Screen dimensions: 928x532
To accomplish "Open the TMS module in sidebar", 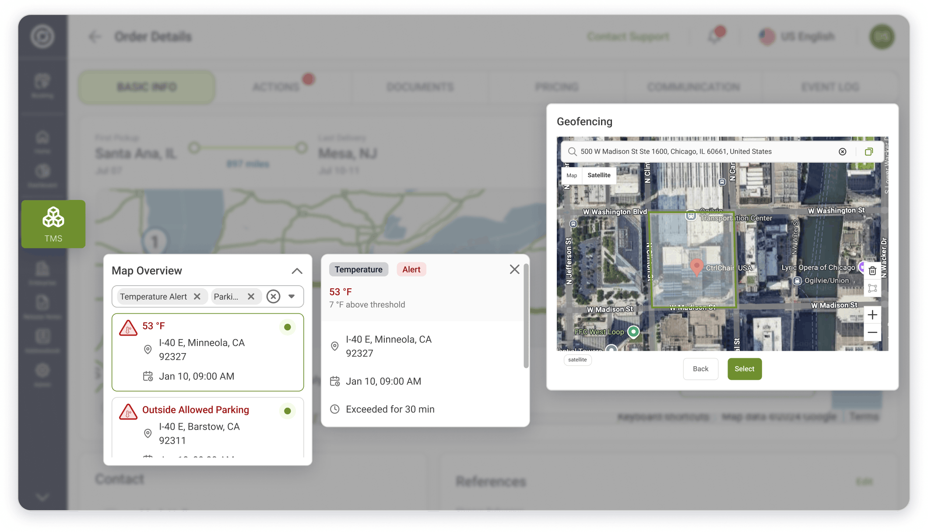I will [x=53, y=224].
